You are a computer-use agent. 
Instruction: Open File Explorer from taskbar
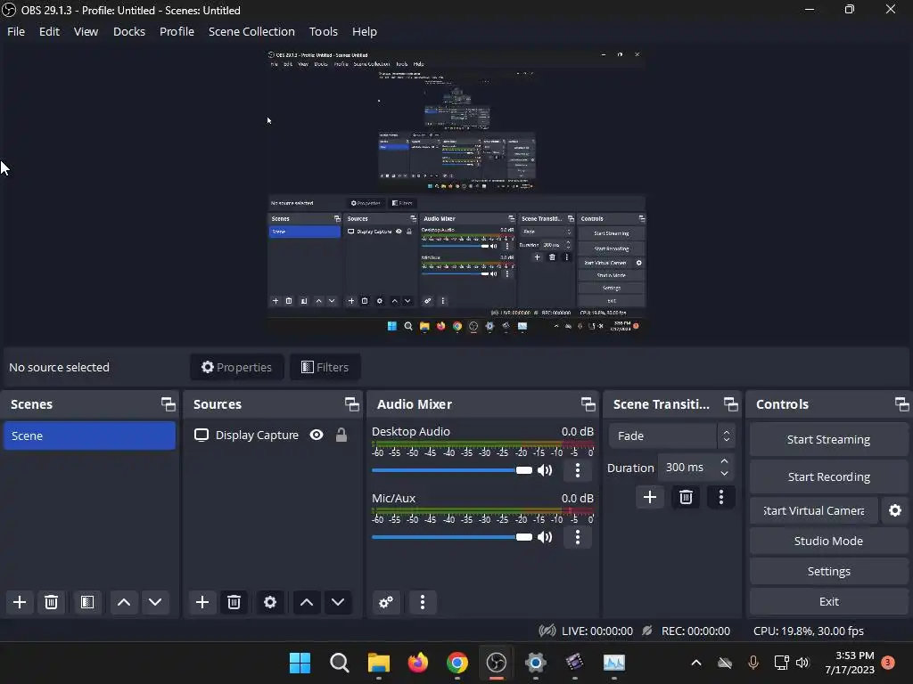click(x=378, y=663)
